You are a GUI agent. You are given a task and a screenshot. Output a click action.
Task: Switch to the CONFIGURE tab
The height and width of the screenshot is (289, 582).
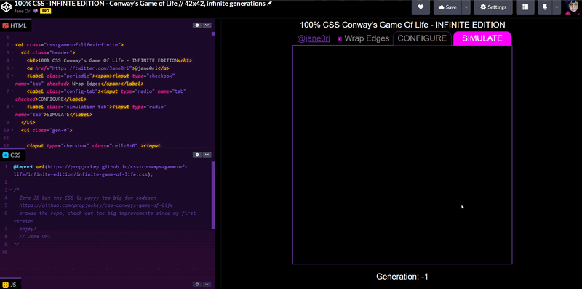(x=422, y=38)
